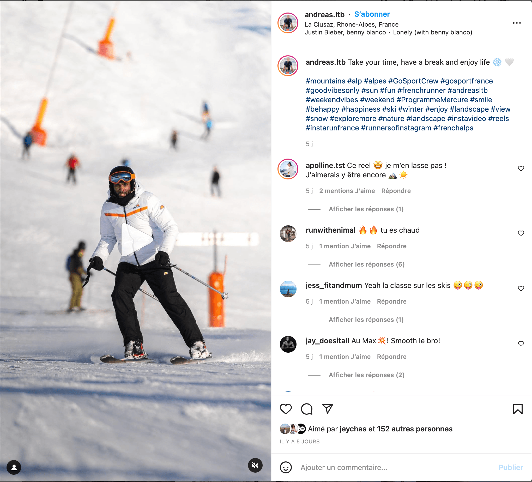Expand the reply under apolline.tst's comment
This screenshot has height=482, width=532.
(366, 209)
